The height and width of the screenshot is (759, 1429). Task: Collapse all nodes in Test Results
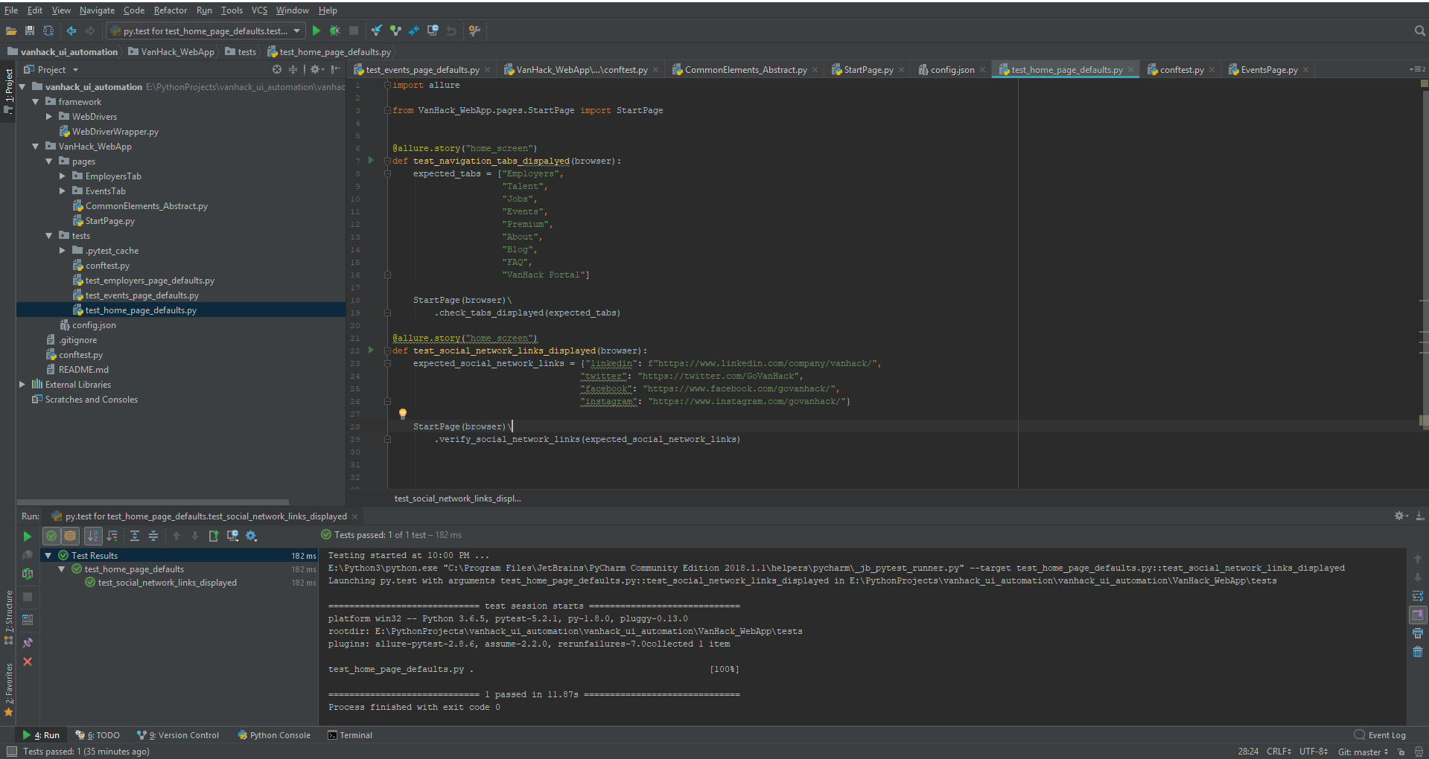pos(153,536)
